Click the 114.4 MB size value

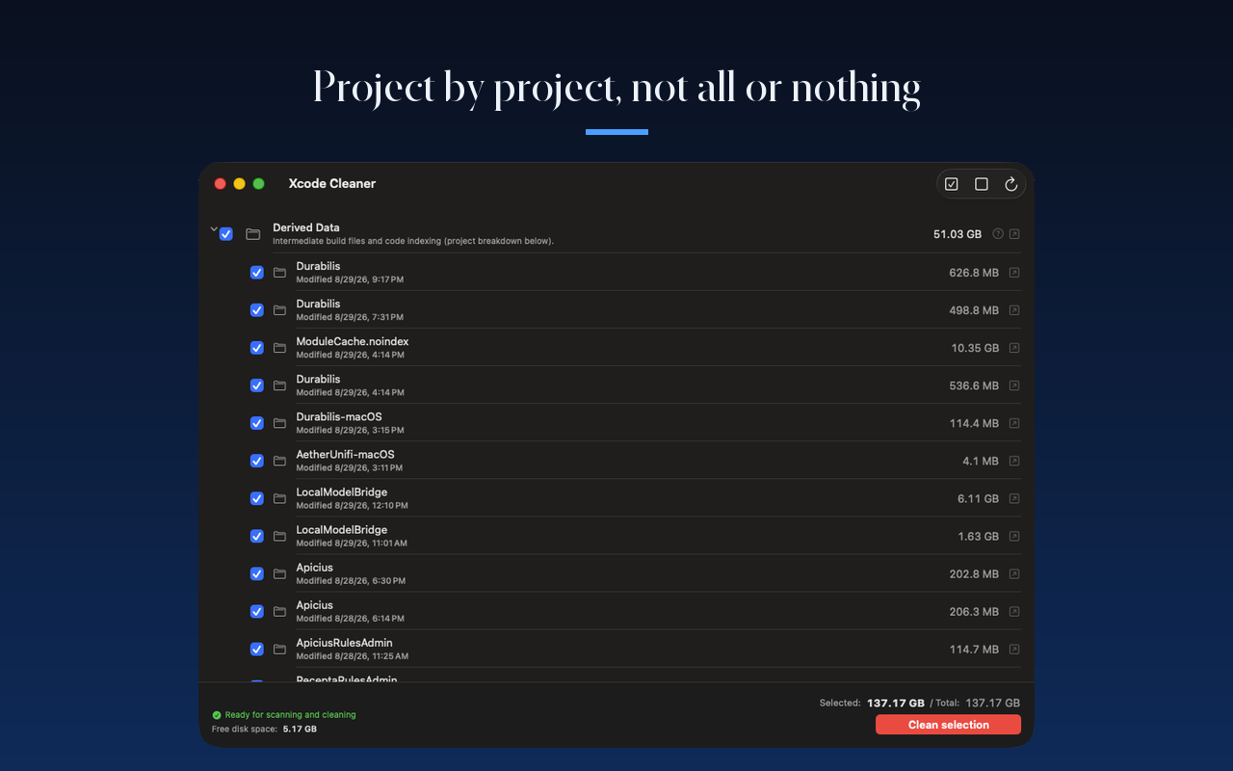[974, 423]
